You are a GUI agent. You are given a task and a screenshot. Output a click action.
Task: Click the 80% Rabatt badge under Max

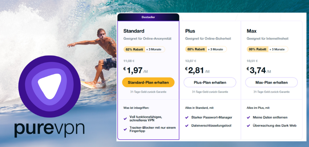[x=257, y=49]
